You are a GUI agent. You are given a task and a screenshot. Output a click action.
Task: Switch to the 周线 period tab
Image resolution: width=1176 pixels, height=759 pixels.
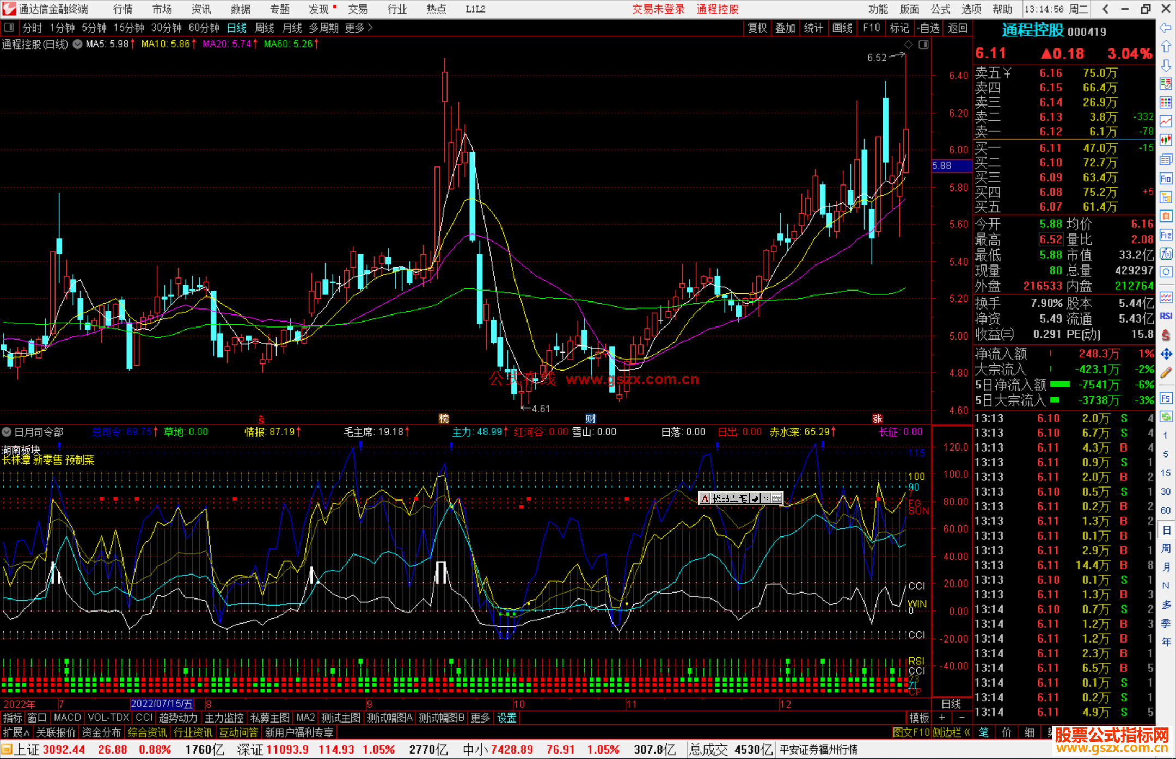point(265,28)
